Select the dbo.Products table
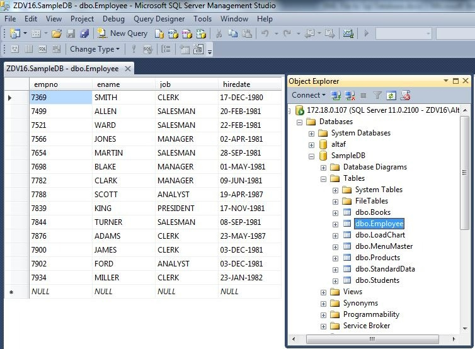This screenshot has height=349, width=475. (377, 258)
